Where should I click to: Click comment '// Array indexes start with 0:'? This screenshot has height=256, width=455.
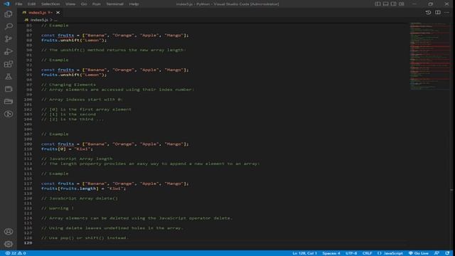(82, 100)
